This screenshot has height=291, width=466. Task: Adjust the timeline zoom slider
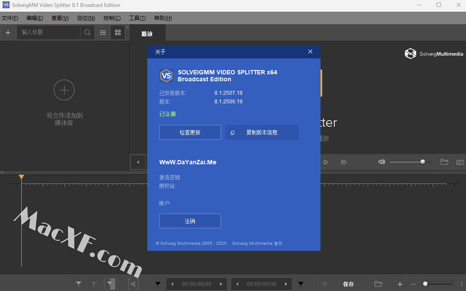[x=425, y=284]
